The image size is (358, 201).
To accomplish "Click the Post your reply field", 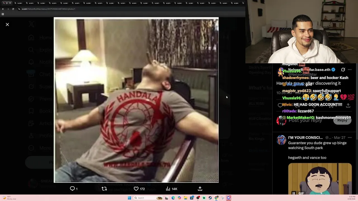I will 305,120.
